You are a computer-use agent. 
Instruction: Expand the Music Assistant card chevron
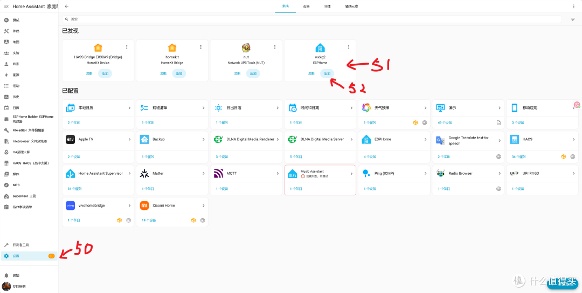click(351, 174)
